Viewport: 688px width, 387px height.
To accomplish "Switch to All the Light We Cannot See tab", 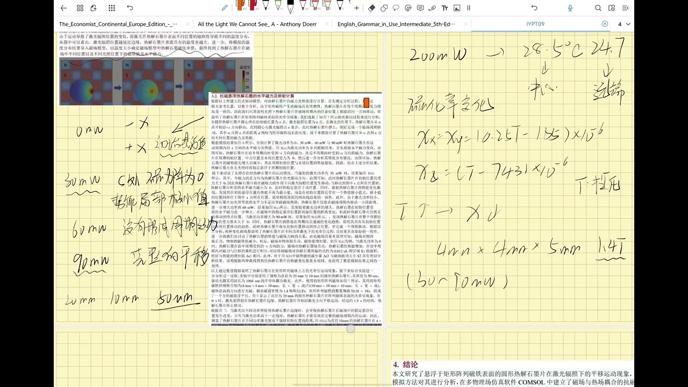I will pyautogui.click(x=257, y=24).
